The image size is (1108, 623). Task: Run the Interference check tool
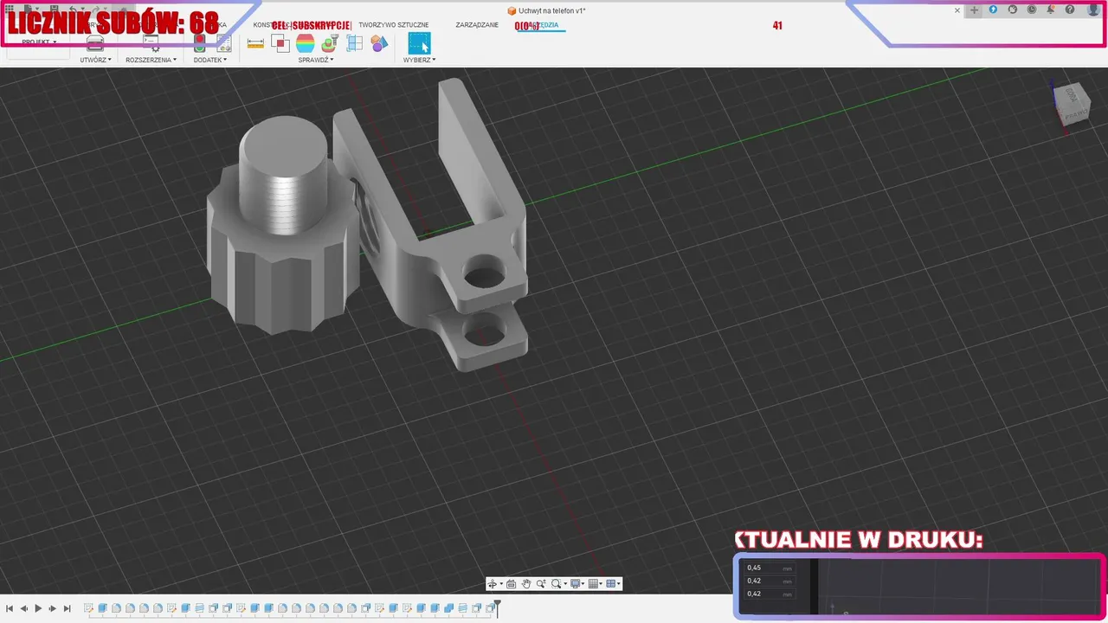[x=280, y=43]
